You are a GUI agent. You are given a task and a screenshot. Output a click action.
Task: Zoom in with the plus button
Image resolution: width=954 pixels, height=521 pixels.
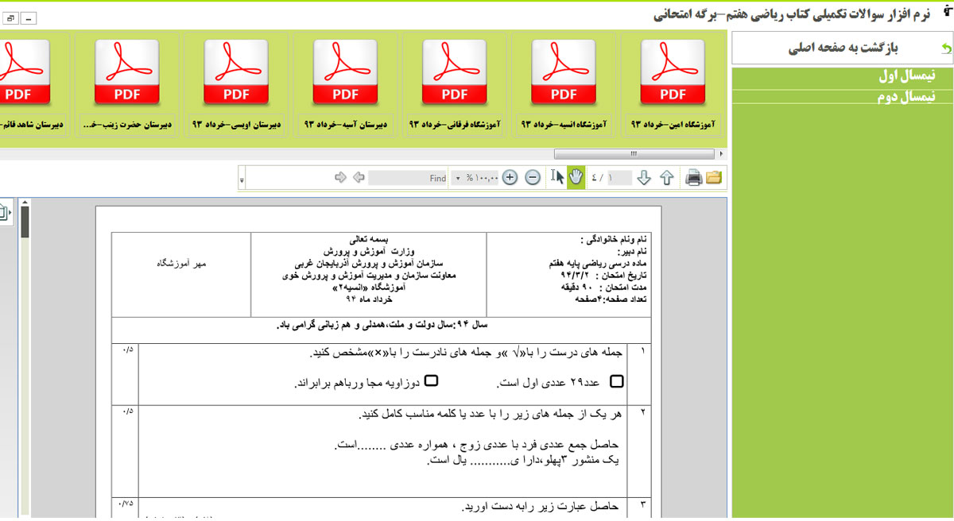pyautogui.click(x=510, y=178)
